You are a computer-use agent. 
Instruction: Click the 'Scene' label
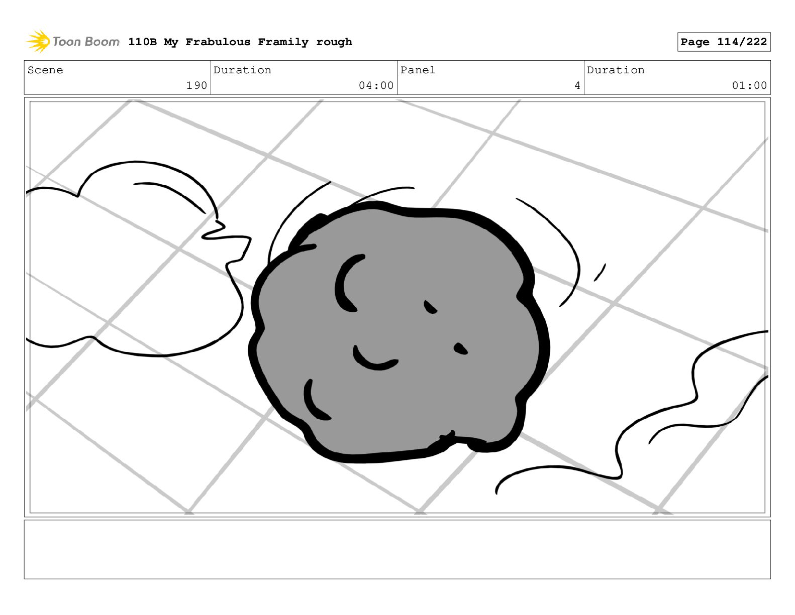point(45,70)
